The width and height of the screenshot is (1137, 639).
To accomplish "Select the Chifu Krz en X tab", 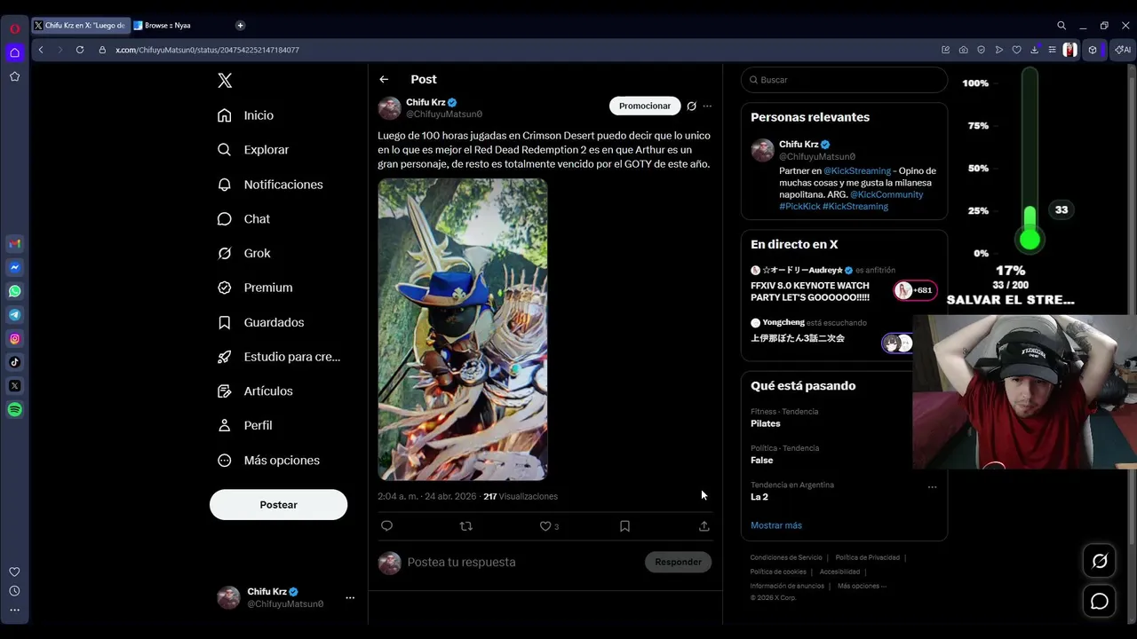I will [x=80, y=26].
